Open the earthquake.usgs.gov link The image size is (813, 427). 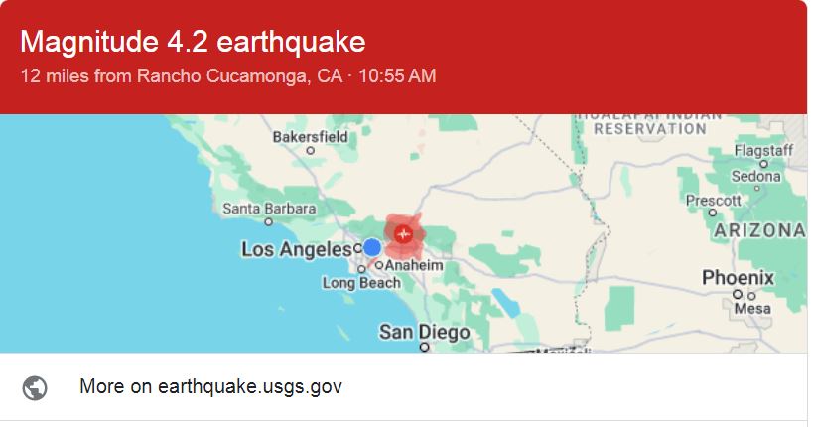[x=210, y=386]
